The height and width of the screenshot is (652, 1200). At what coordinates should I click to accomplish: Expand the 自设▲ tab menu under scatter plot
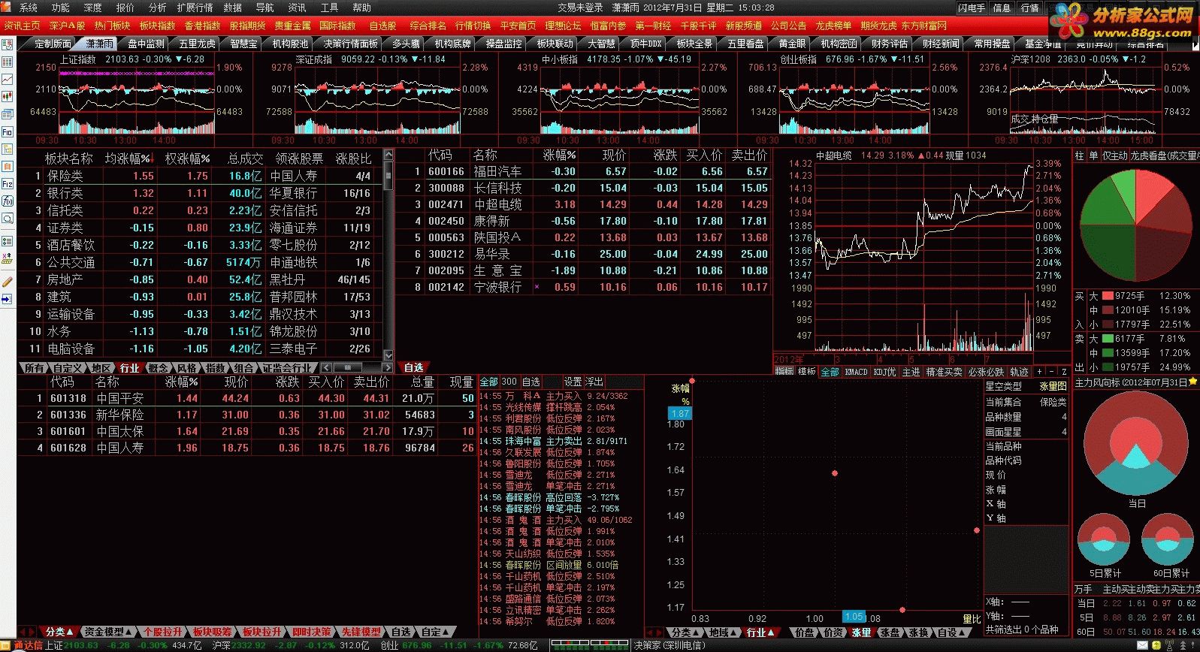point(951,632)
